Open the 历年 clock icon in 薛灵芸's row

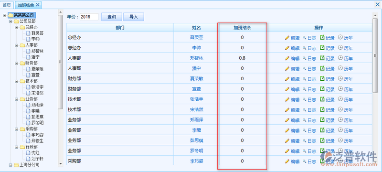[x=340, y=37]
